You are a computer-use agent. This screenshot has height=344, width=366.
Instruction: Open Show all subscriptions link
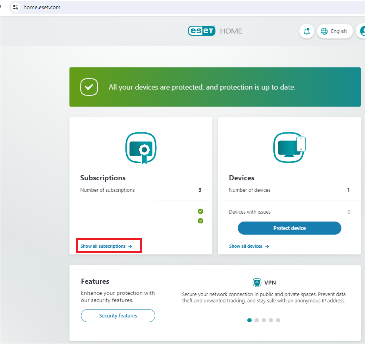pyautogui.click(x=106, y=247)
